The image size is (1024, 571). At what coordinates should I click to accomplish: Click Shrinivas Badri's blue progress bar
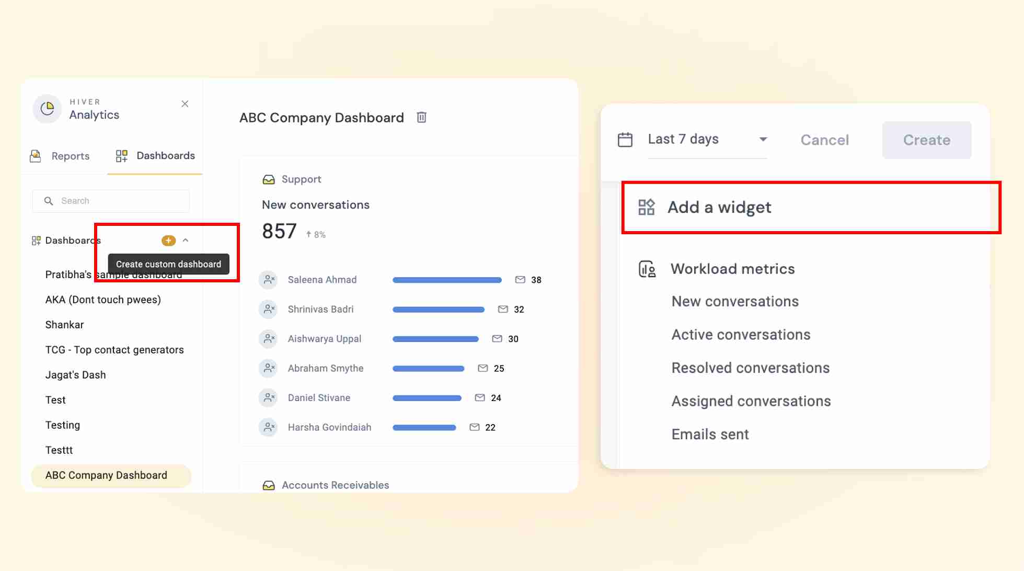click(438, 310)
